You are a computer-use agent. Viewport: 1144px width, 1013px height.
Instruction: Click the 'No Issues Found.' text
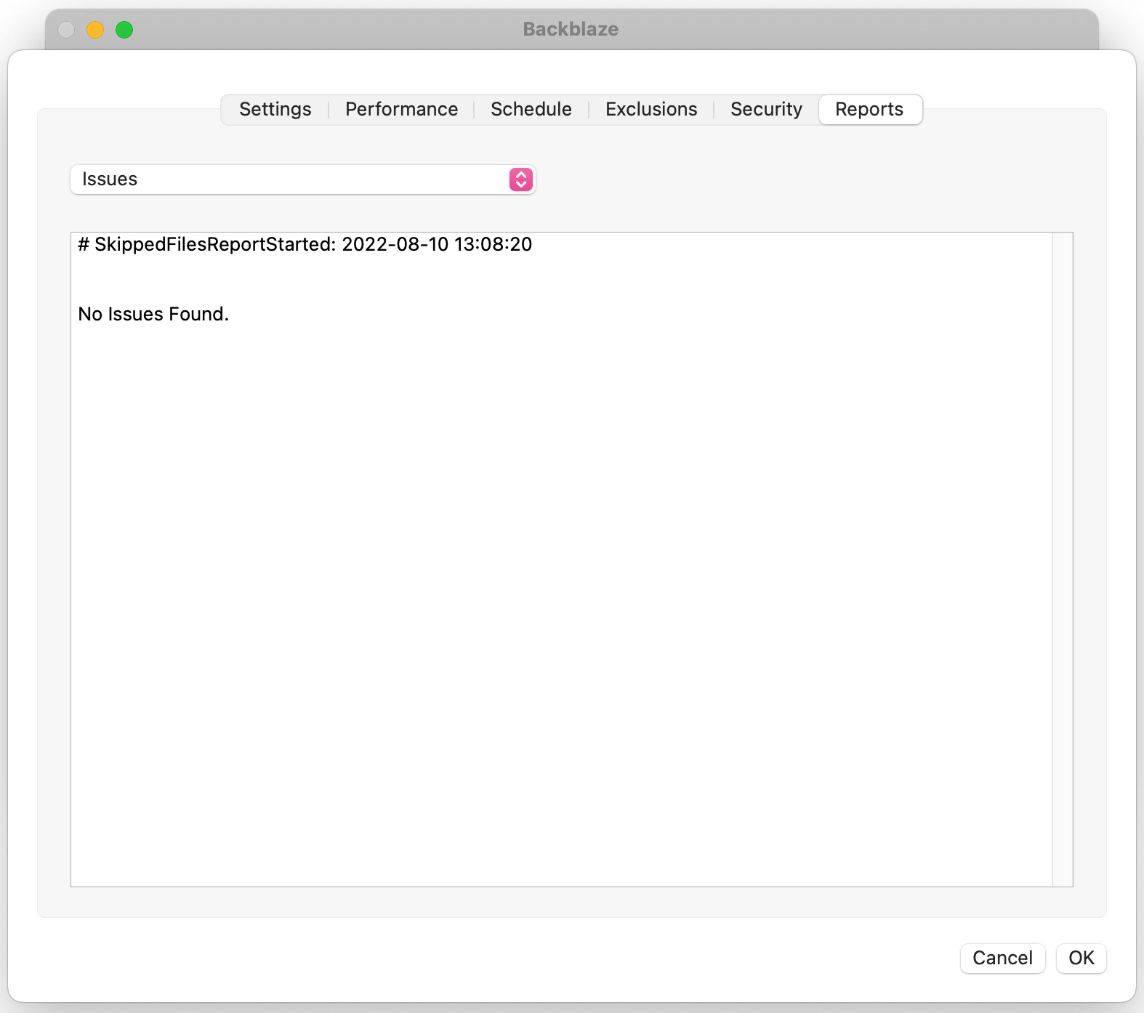[x=153, y=314]
